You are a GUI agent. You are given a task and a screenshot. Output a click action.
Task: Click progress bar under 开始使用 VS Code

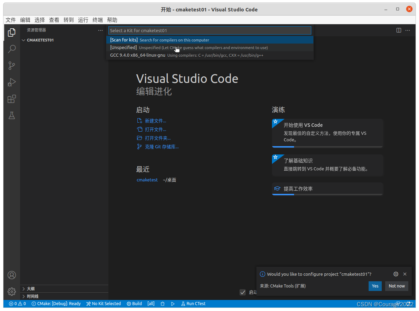[x=327, y=147]
